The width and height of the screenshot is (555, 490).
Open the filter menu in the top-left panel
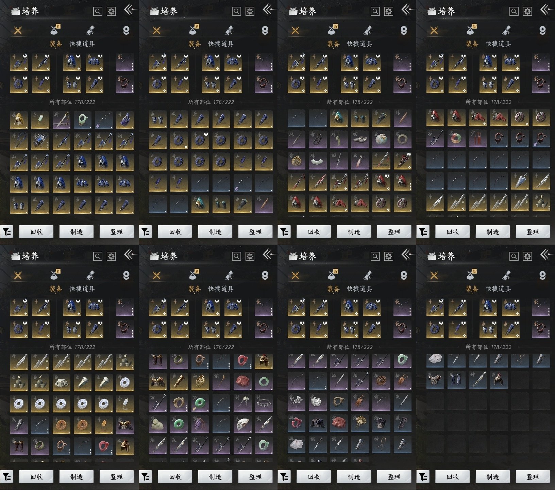7,232
